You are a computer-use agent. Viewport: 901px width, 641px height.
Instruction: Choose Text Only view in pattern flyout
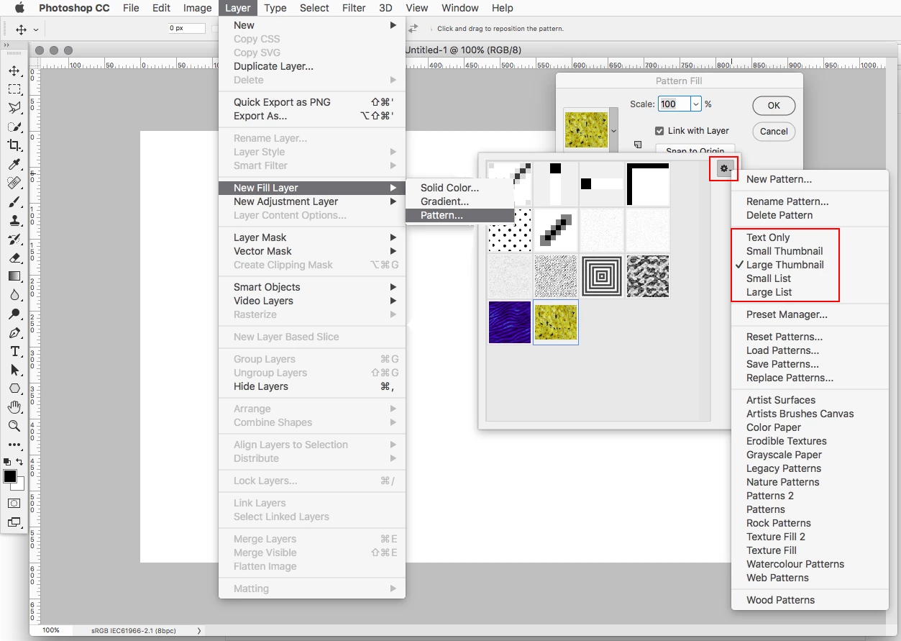pyautogui.click(x=768, y=237)
